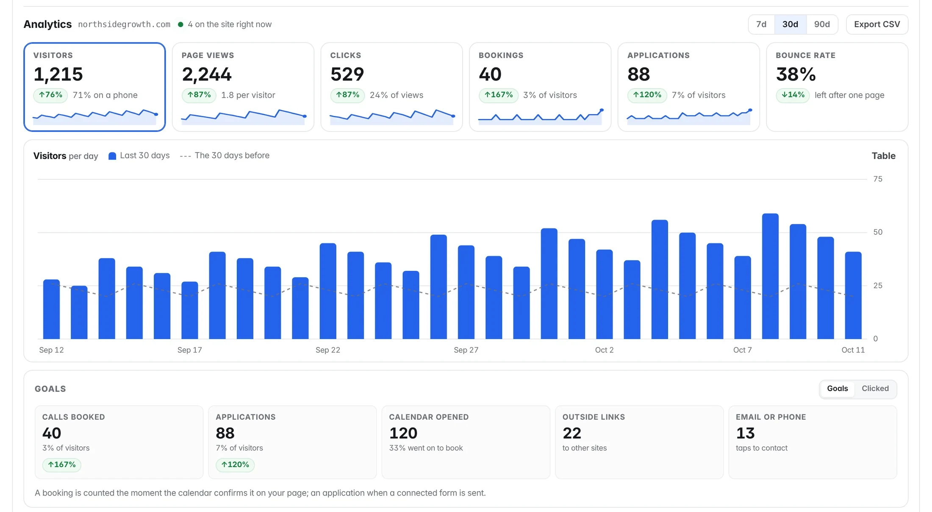Select the Goals toggle option
Screen dimensions: 932x512
pyautogui.click(x=837, y=388)
